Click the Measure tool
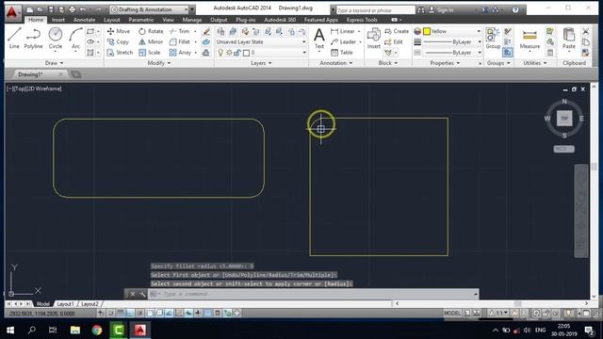 point(530,38)
